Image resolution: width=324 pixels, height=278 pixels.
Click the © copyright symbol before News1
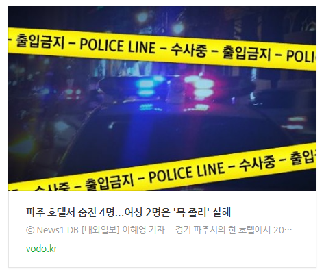(x=30, y=230)
